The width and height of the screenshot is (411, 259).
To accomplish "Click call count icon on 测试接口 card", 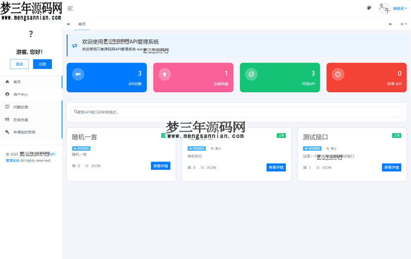I will click(305, 168).
